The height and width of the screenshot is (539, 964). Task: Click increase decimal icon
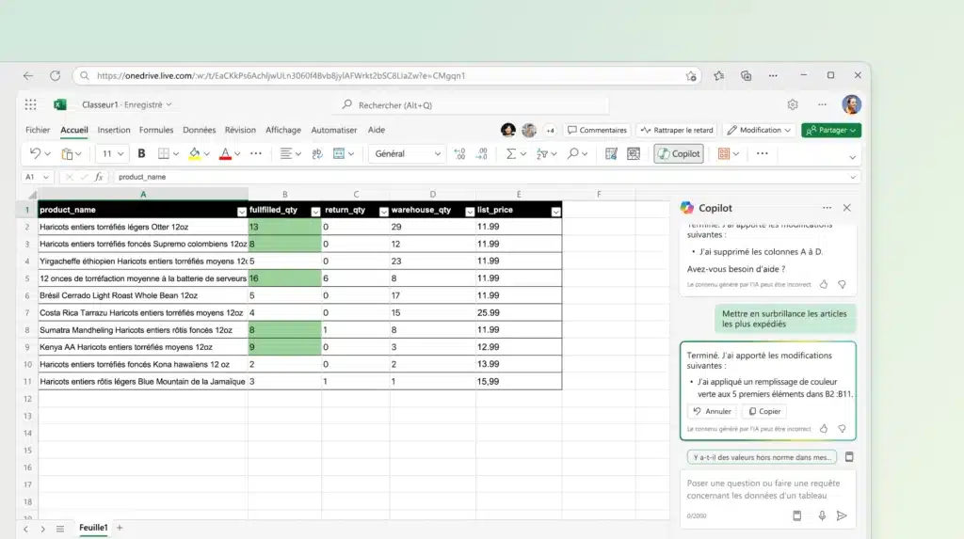coord(459,153)
